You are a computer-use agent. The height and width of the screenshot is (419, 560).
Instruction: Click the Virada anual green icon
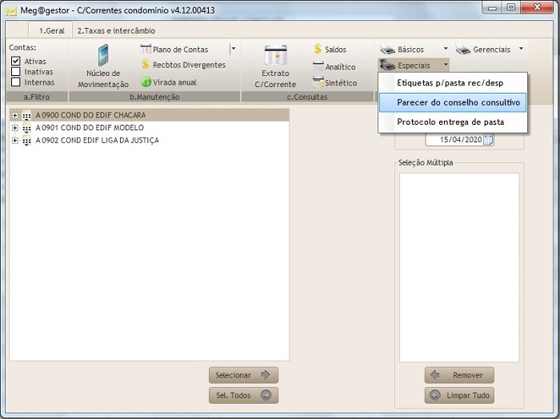click(146, 82)
